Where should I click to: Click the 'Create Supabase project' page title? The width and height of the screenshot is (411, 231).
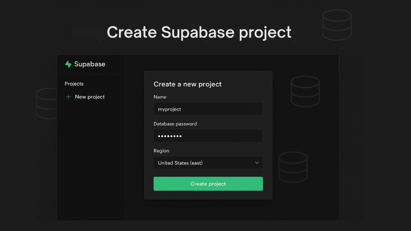(199, 33)
